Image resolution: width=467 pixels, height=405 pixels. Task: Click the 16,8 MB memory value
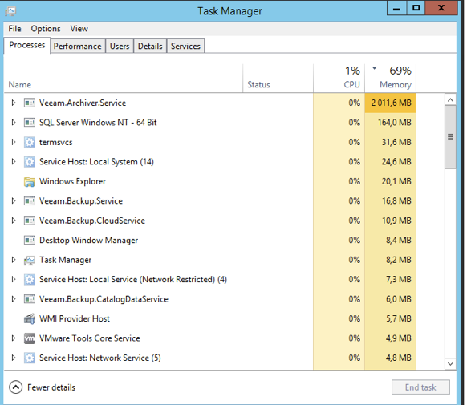[396, 201]
